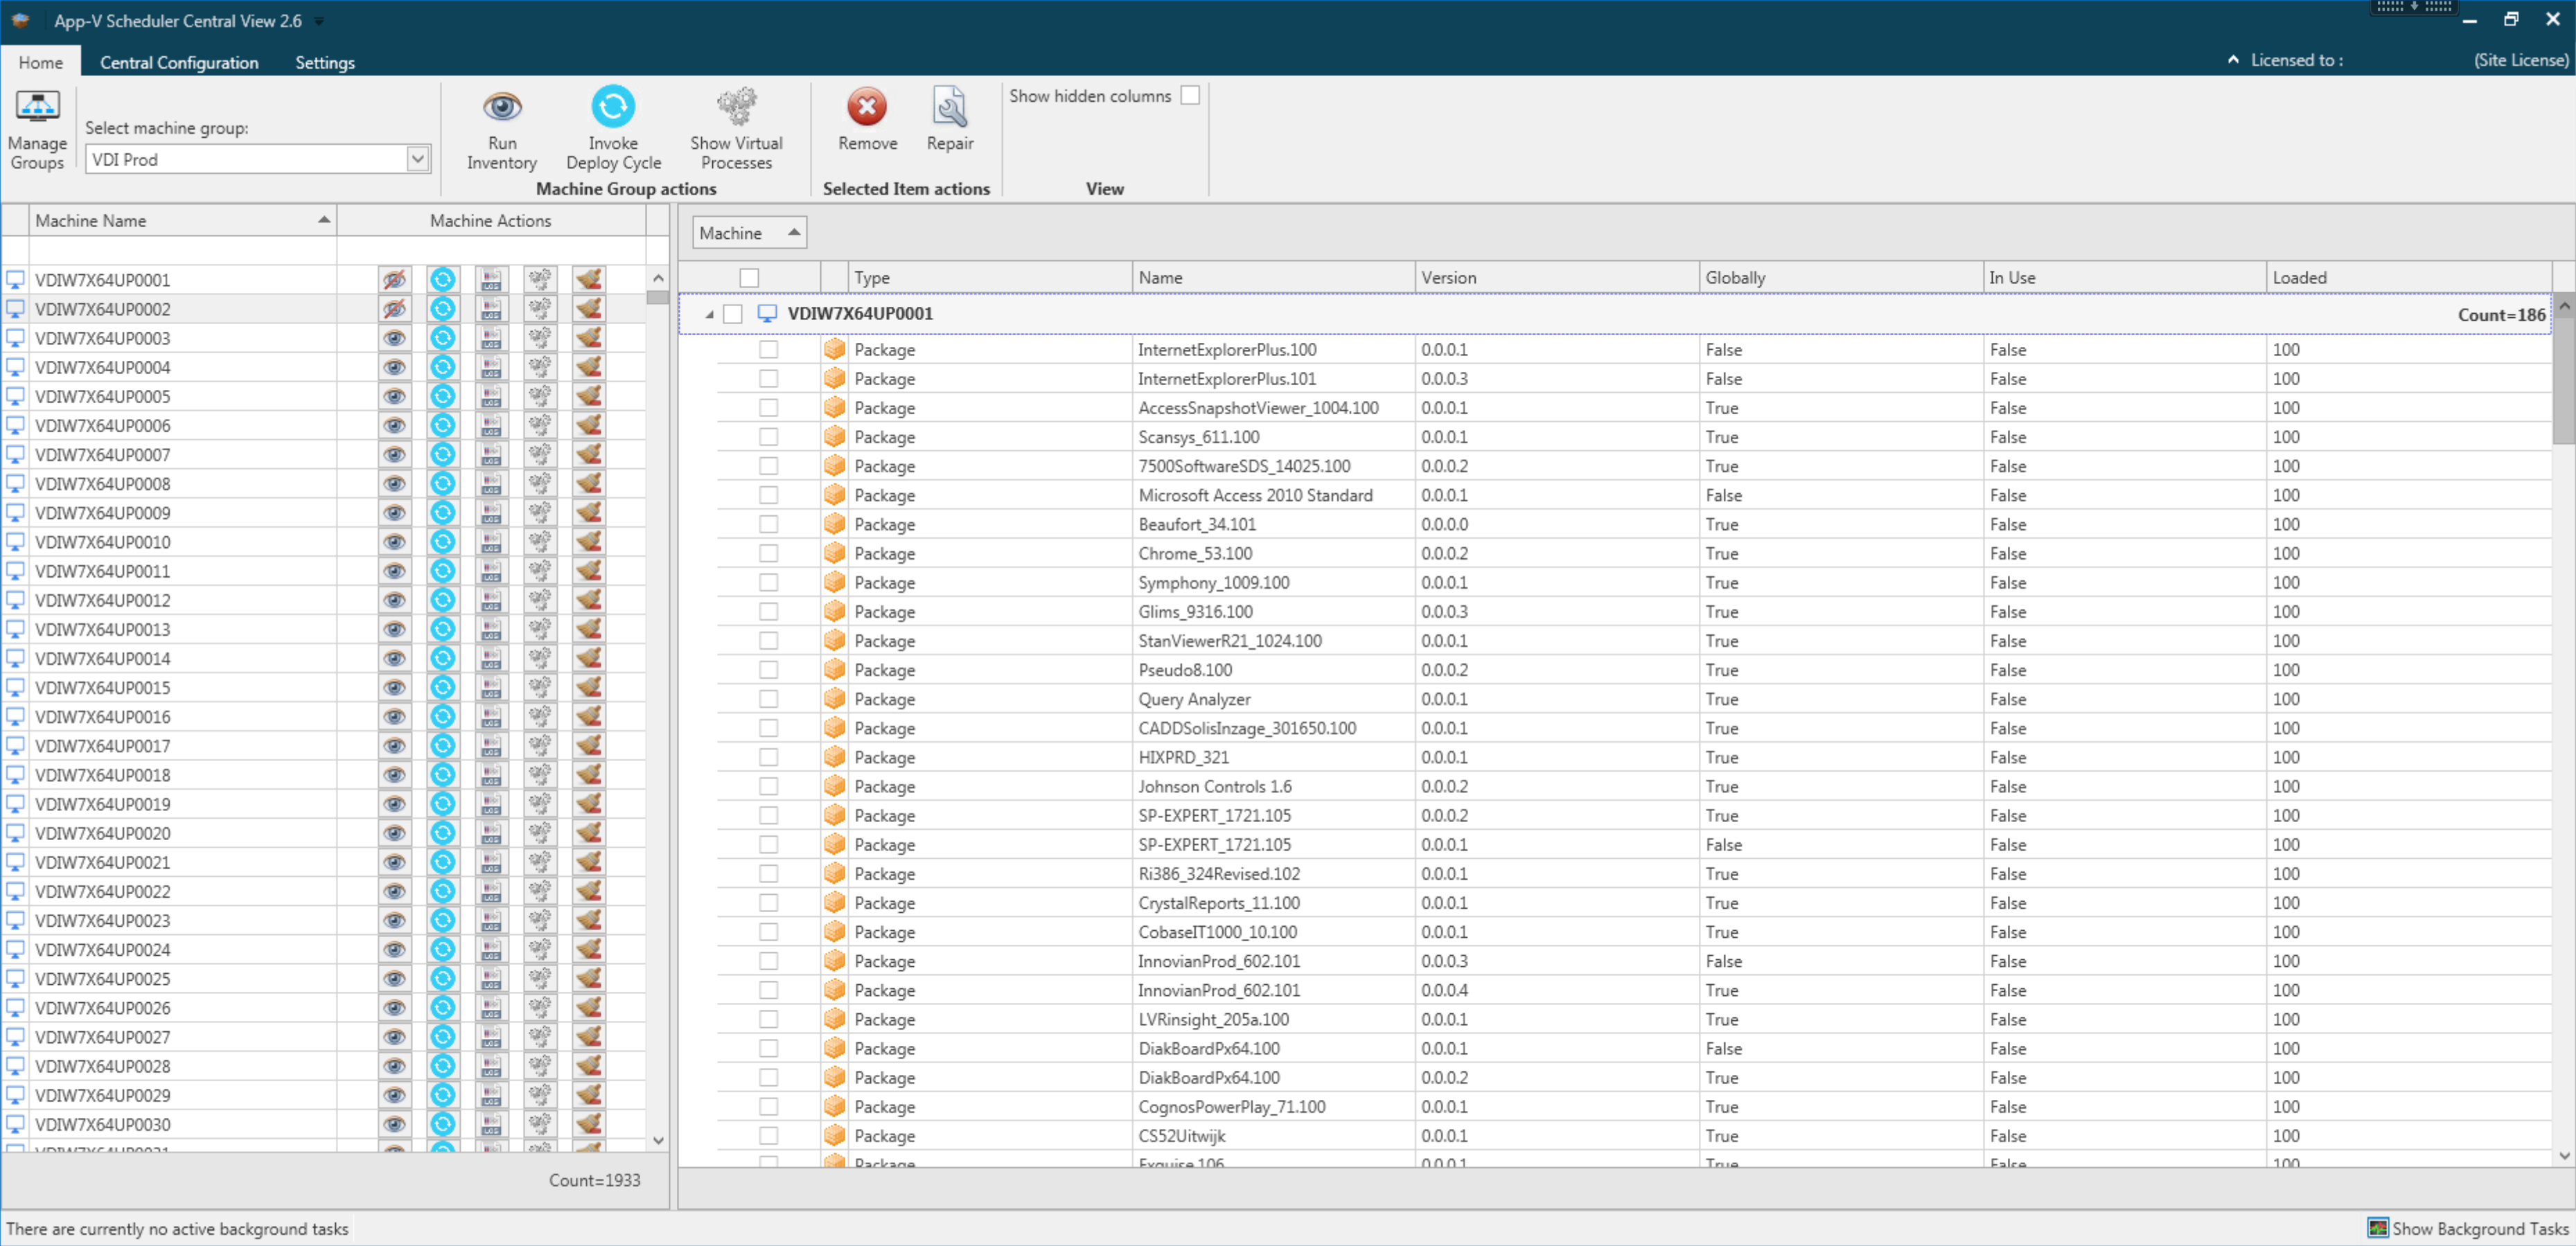Open log file icon for VDIW7X64UP0005
The width and height of the screenshot is (2576, 1246).
coord(491,397)
